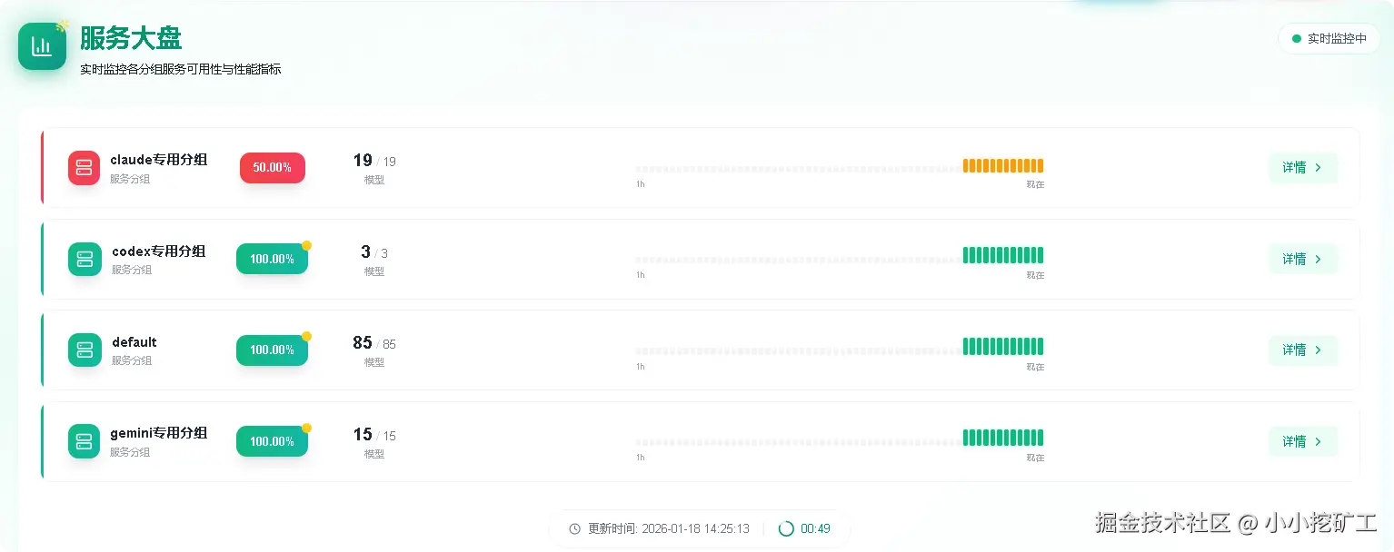Click the 实时监控中 status indicator
The height and width of the screenshot is (552, 1394).
pyautogui.click(x=1329, y=39)
